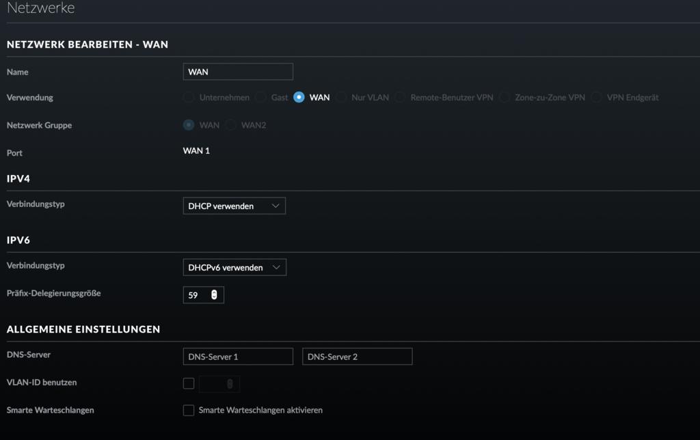Click the VLAN-ID number stepper field
This screenshot has height=440, width=700.
[219, 384]
